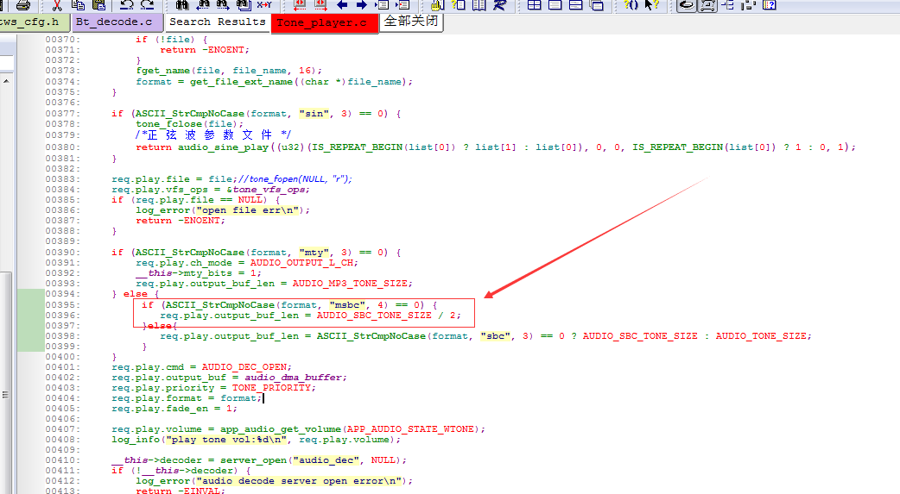900x494 pixels.
Task: Click at end of line 404 after format;
Action: (264, 398)
